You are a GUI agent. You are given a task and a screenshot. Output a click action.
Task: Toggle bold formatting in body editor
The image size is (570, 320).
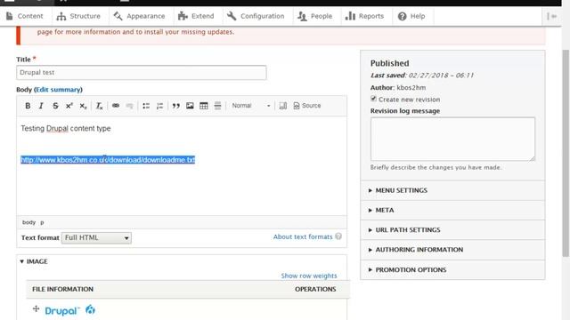[x=28, y=106]
